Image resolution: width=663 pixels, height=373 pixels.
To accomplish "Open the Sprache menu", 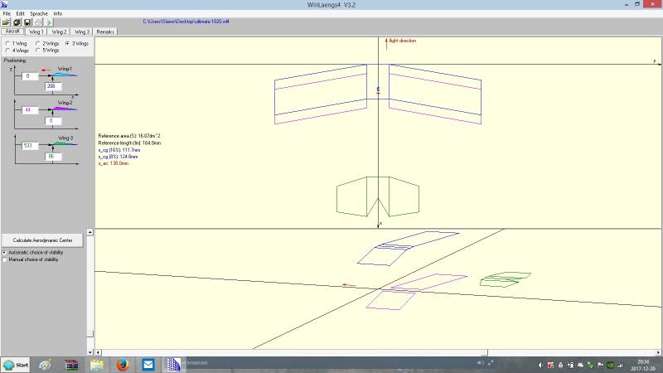I will 38,14.
